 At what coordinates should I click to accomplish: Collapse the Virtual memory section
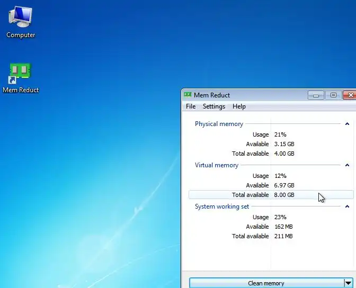347,165
